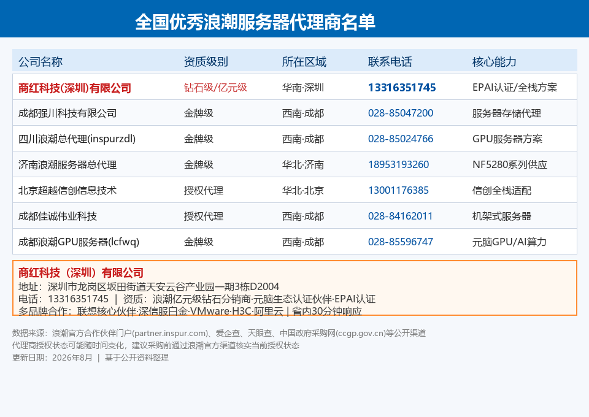Click phone number 13001176385
Image resolution: width=589 pixels, height=417 pixels.
(399, 190)
